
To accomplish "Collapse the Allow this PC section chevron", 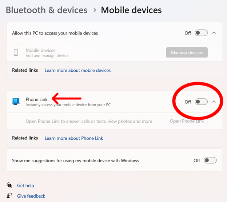I will (x=214, y=33).
